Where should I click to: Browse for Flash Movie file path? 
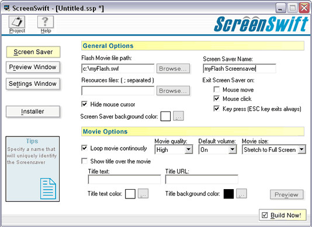tap(173, 69)
